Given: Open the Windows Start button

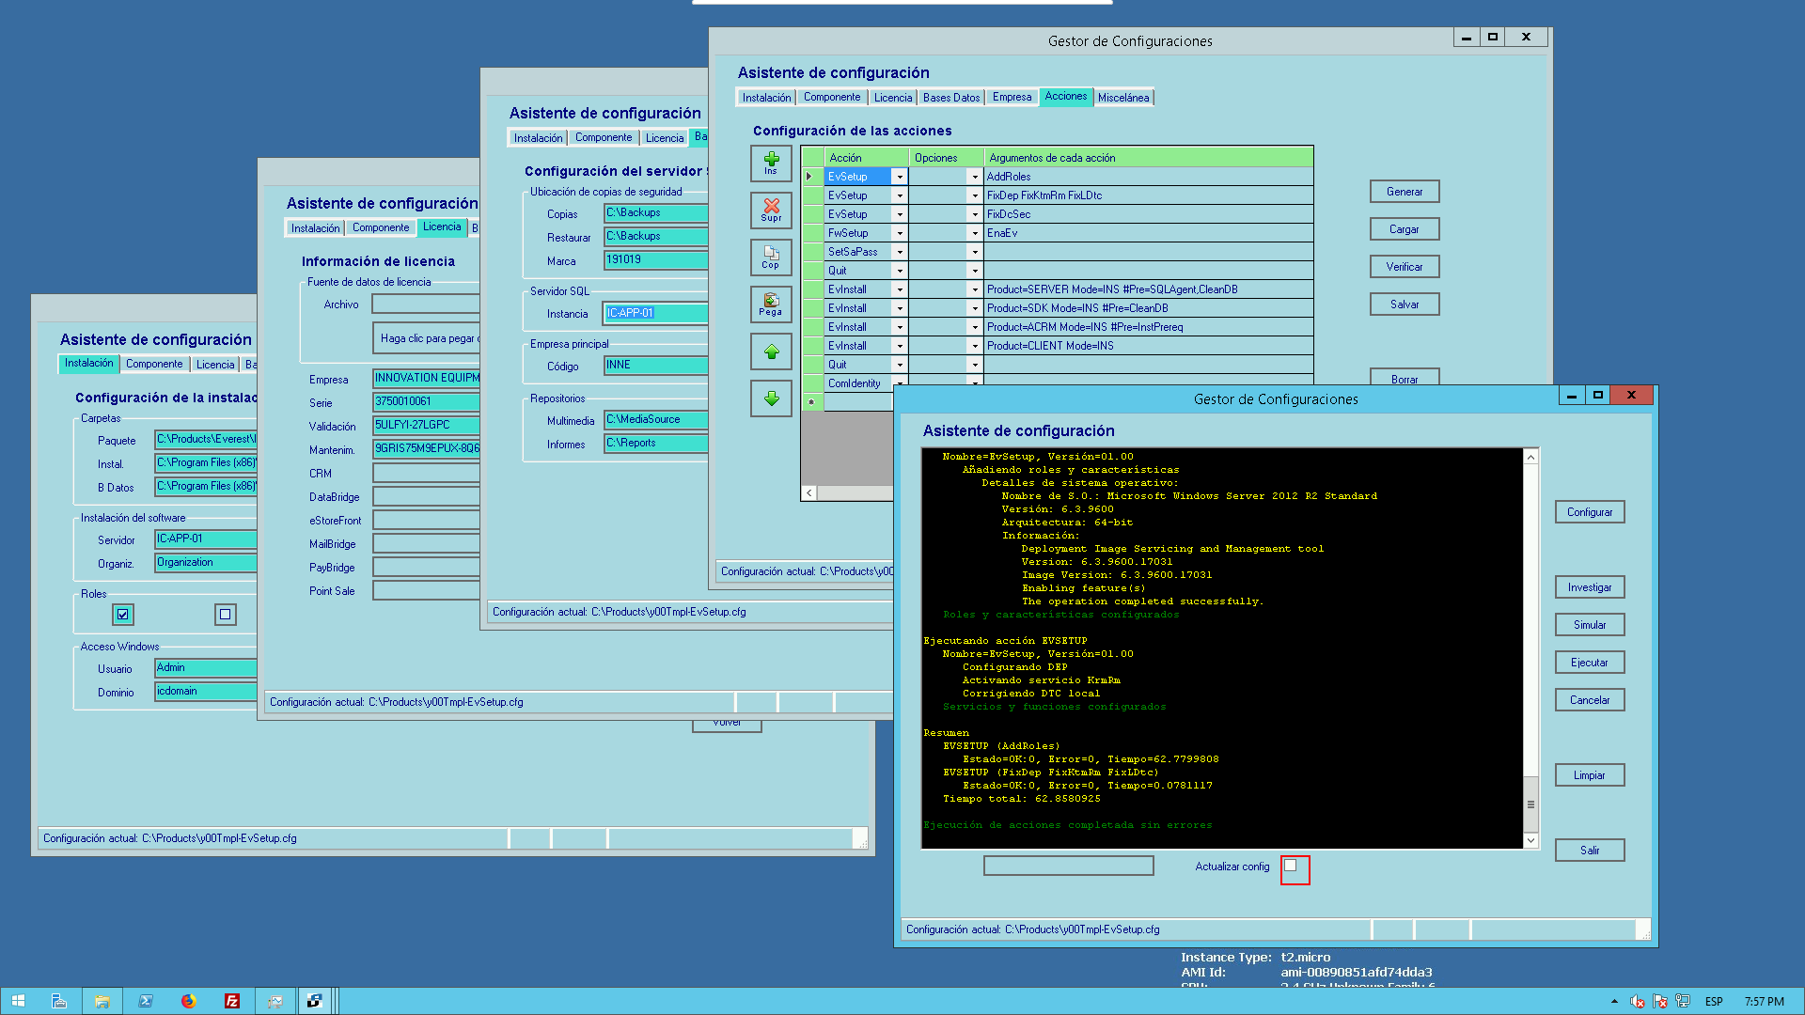Looking at the screenshot, I should click(18, 1001).
